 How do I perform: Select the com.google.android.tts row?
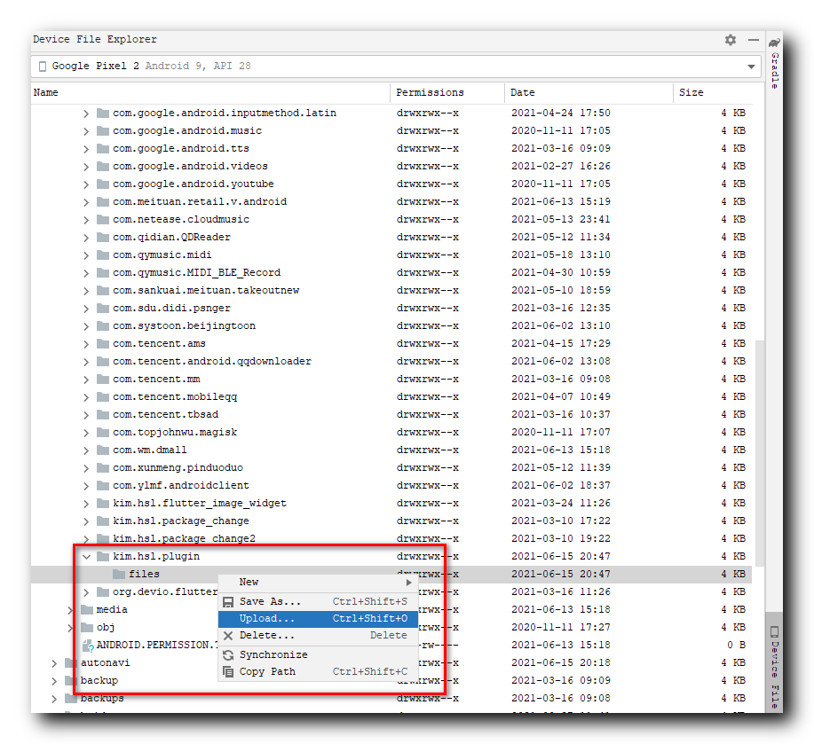point(391,148)
